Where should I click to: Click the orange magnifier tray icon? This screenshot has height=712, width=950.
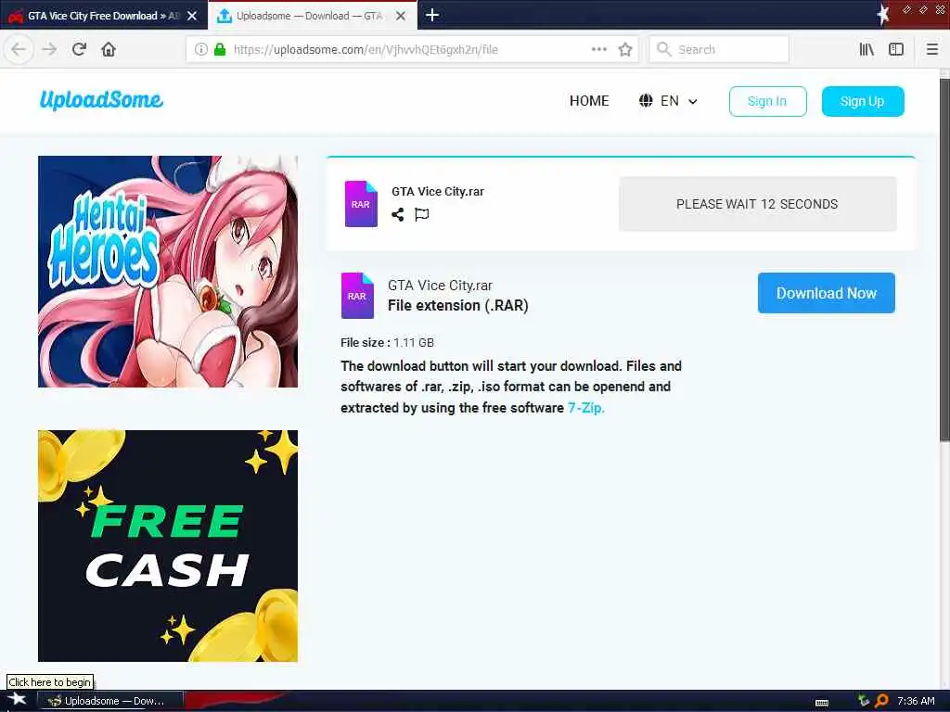[881, 701]
